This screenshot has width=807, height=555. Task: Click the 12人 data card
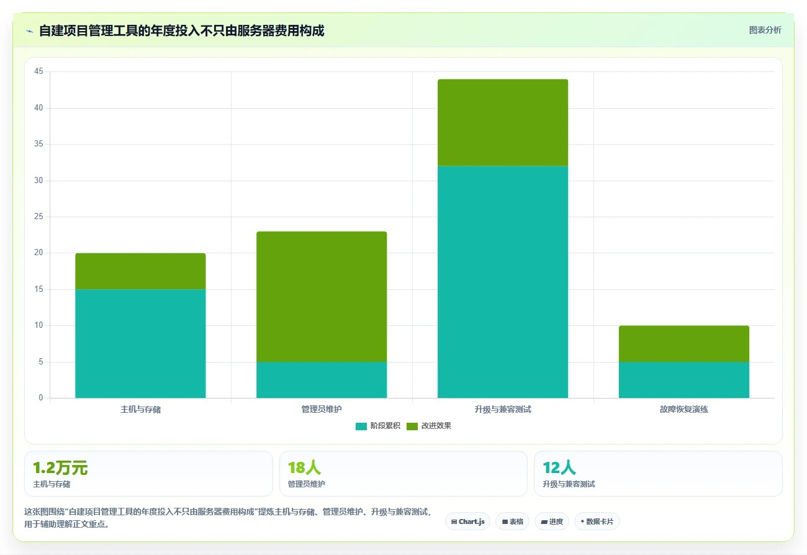pos(658,474)
